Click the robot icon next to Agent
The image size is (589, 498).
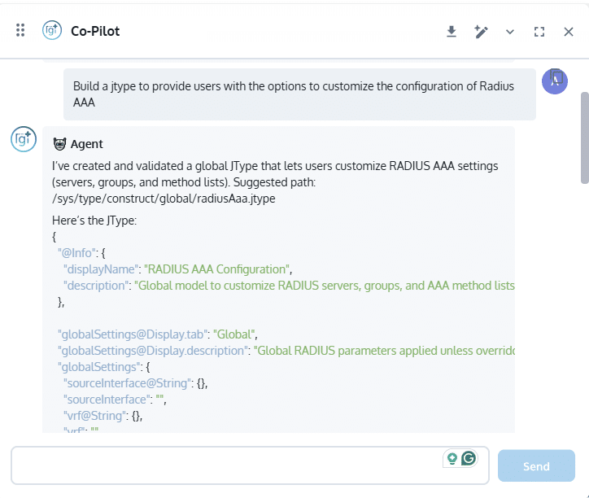(59, 144)
